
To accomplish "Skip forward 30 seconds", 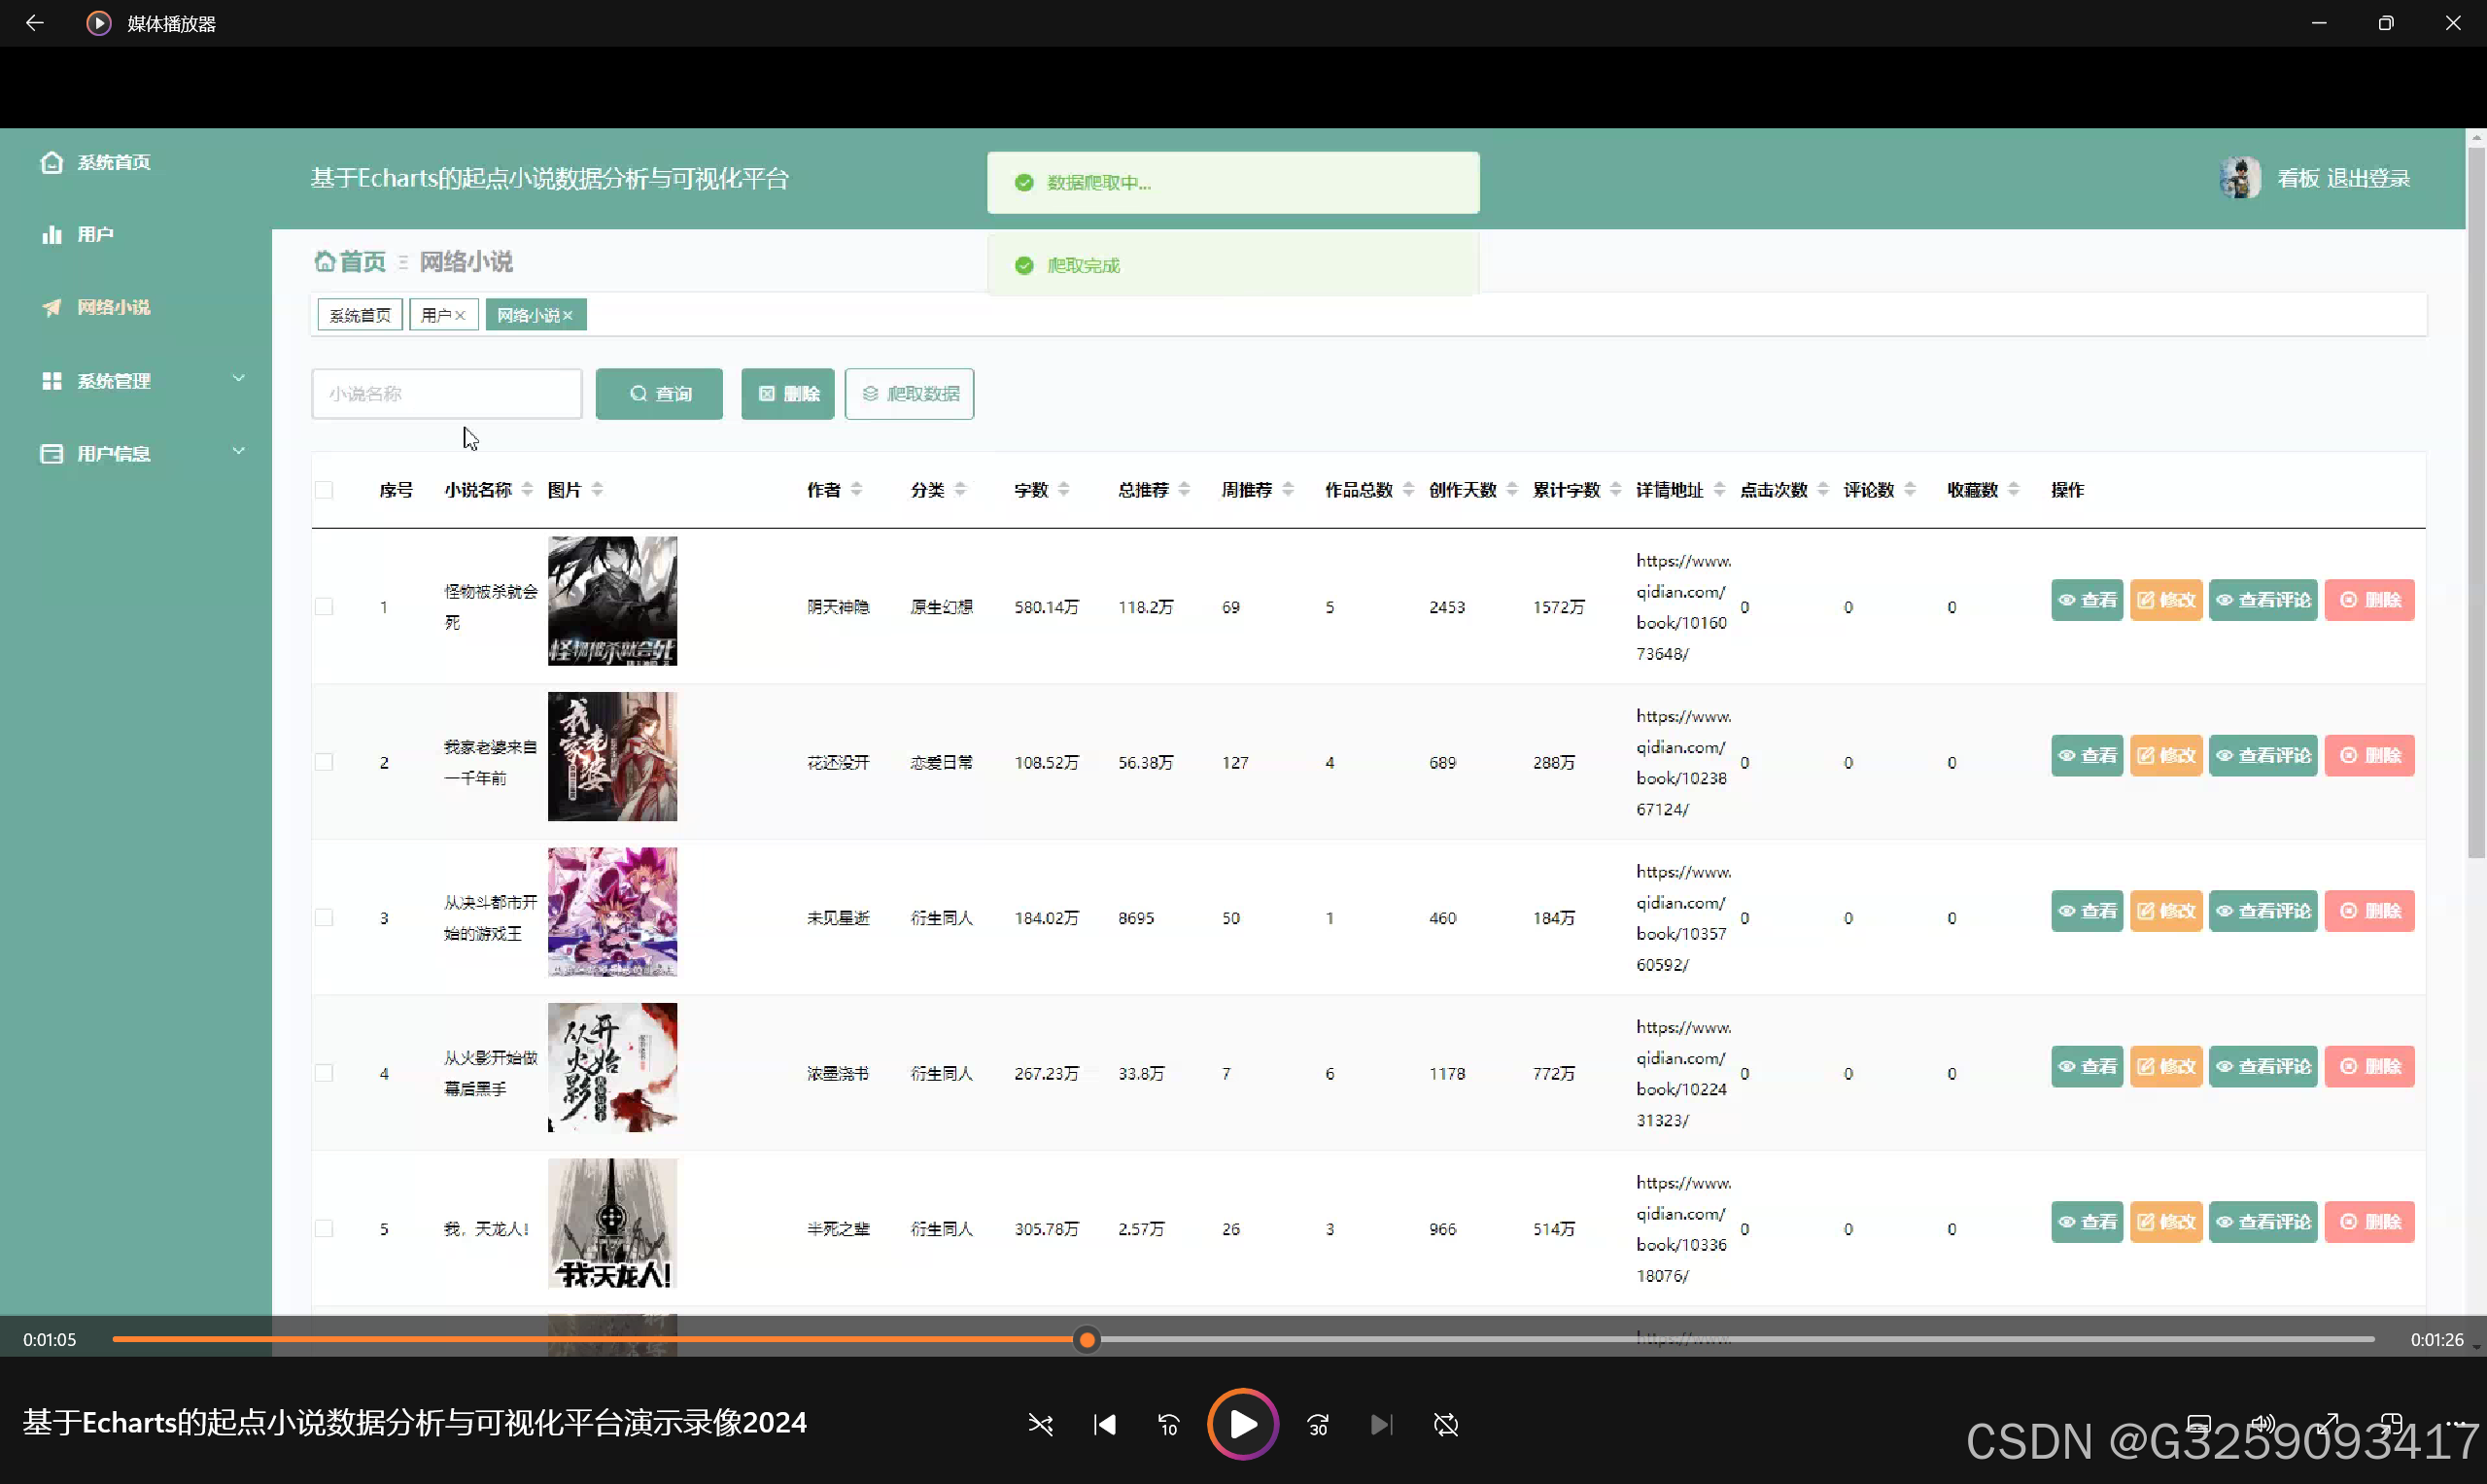I will tap(1318, 1424).
